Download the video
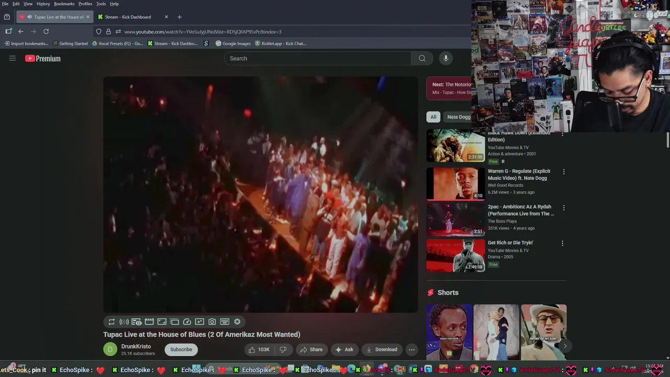 click(382, 349)
